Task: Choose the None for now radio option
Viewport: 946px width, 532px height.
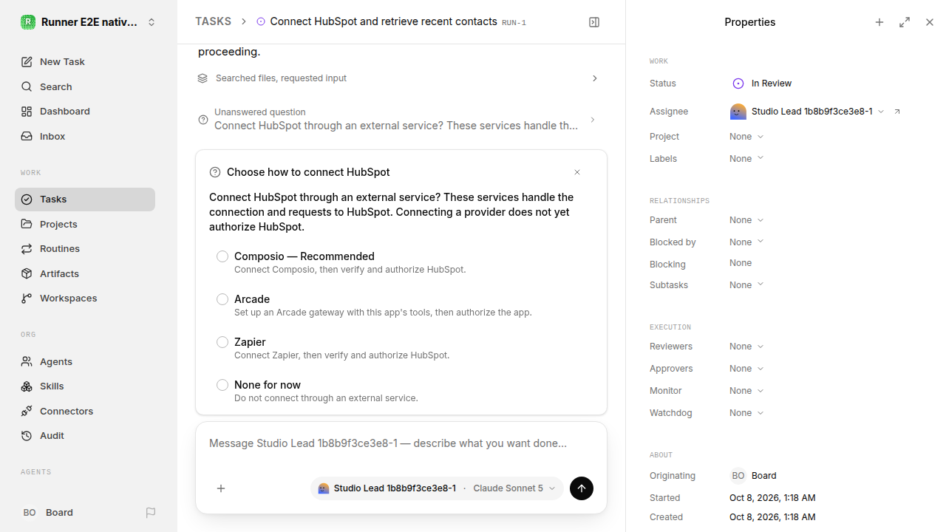Action: pyautogui.click(x=222, y=385)
